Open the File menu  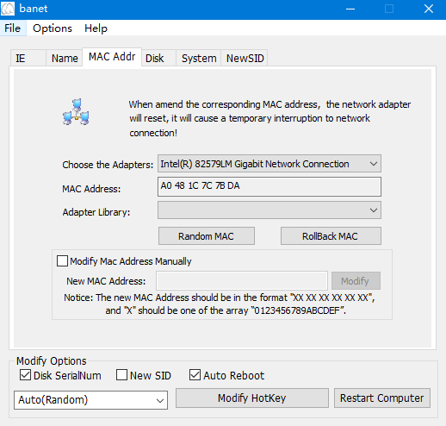13,28
